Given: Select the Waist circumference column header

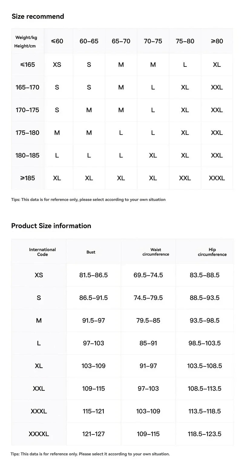Looking at the screenshot, I should 156,252.
